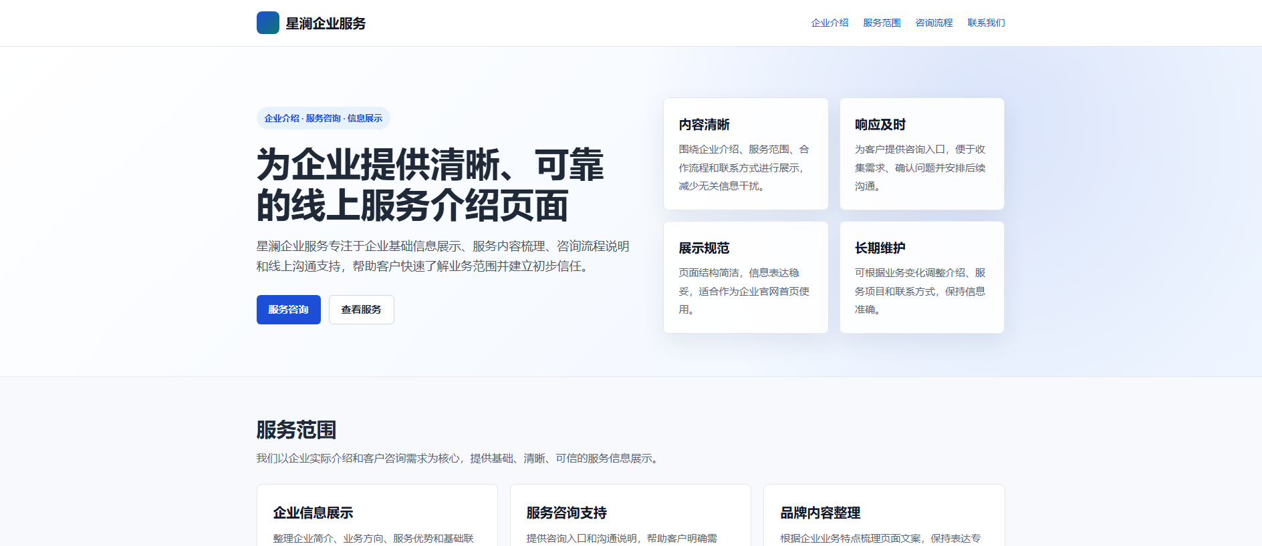Open the 企业介绍 navigation link
Viewport: 1262px width, 546px height.
pyautogui.click(x=830, y=23)
